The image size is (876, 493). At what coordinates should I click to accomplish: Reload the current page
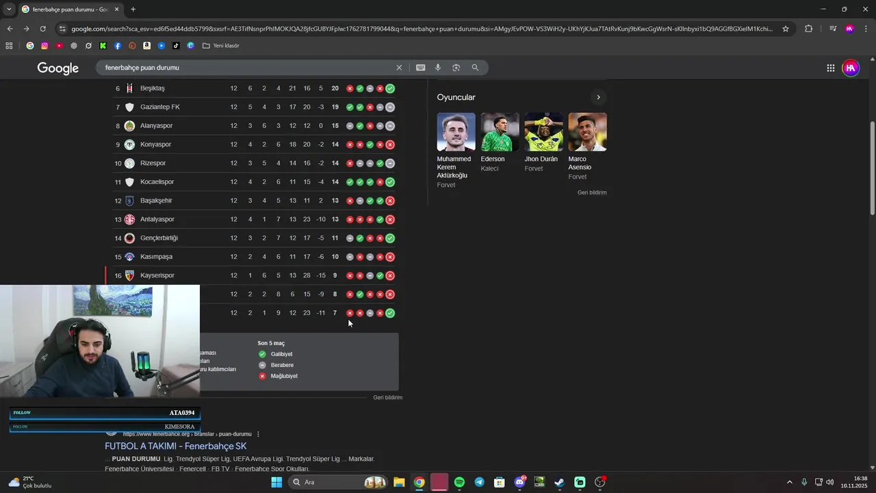click(42, 29)
